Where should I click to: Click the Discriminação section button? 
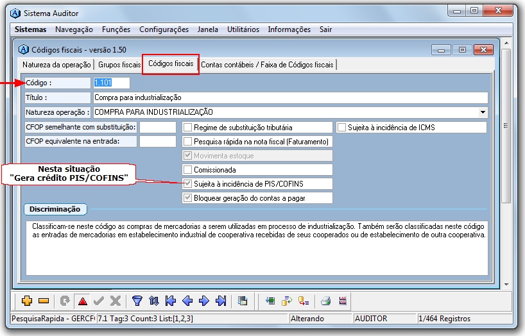click(55, 209)
